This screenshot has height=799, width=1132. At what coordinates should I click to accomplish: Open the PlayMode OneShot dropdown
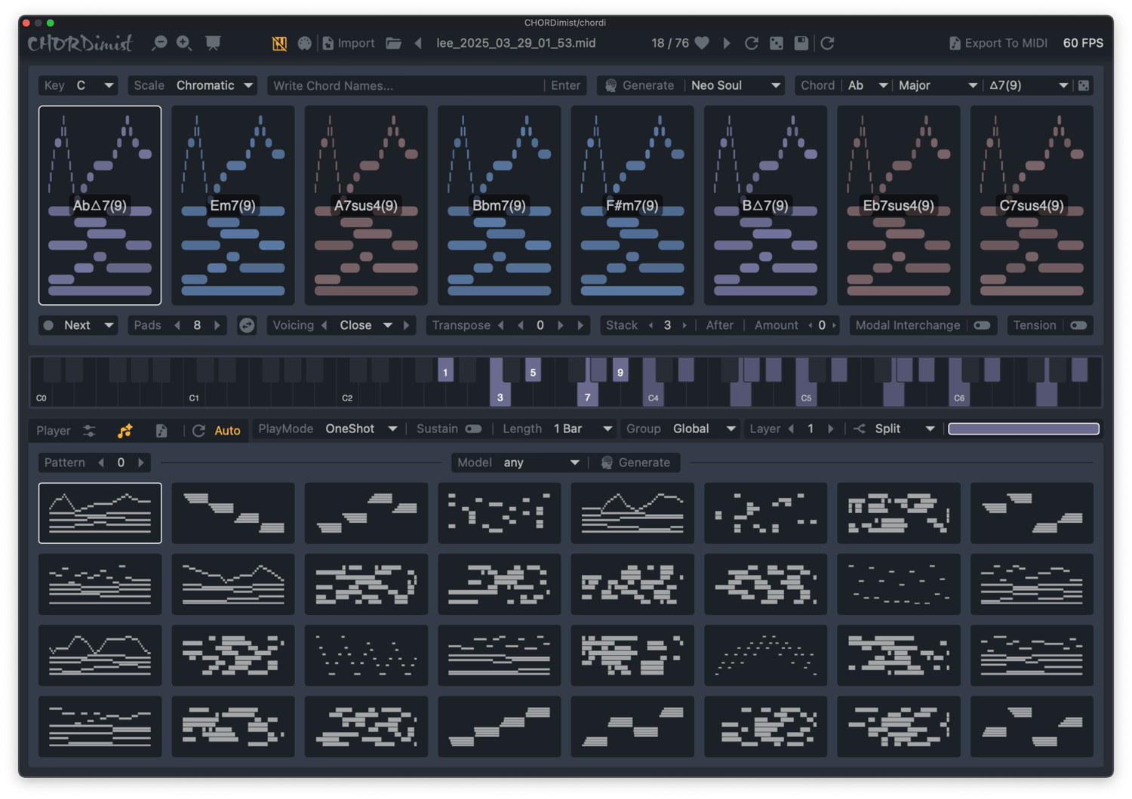tap(361, 429)
